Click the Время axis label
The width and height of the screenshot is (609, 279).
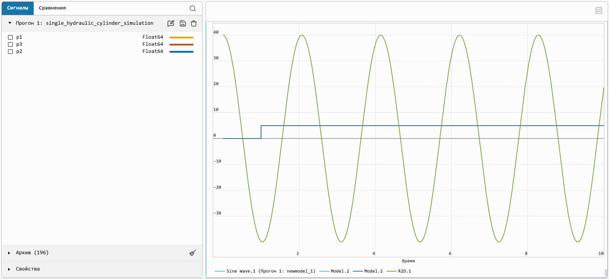click(408, 261)
